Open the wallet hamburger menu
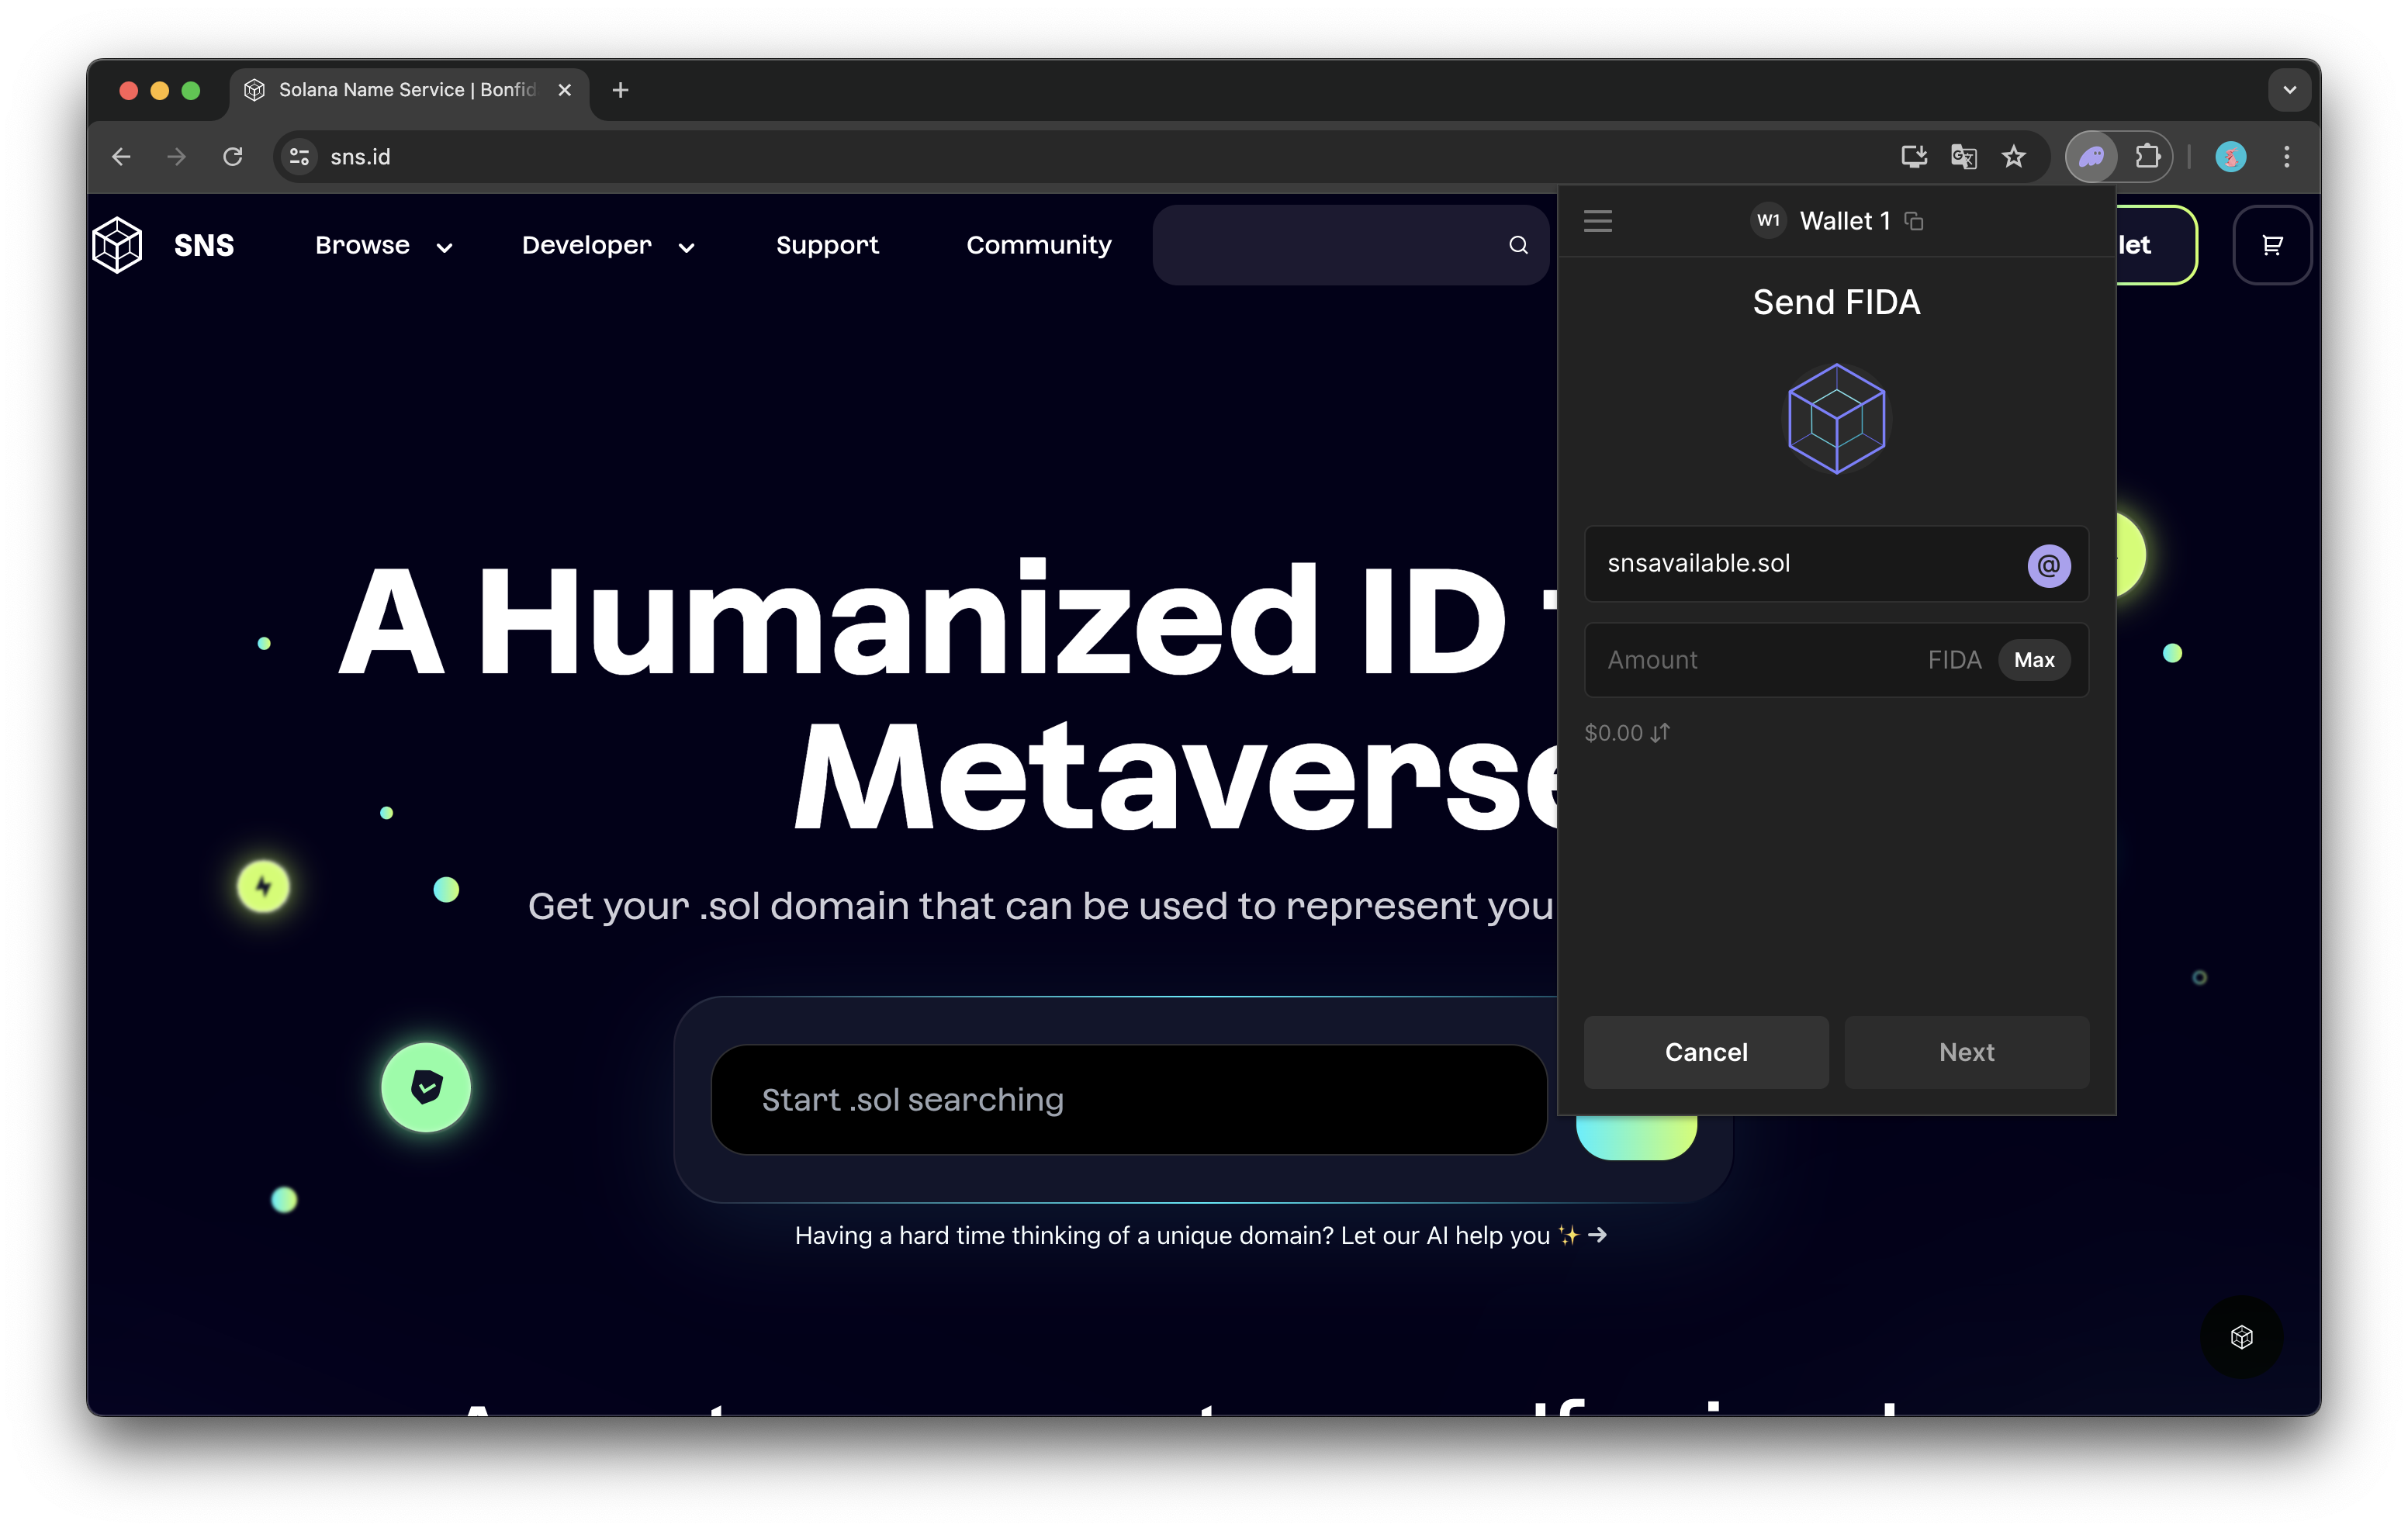 pyautogui.click(x=1597, y=221)
